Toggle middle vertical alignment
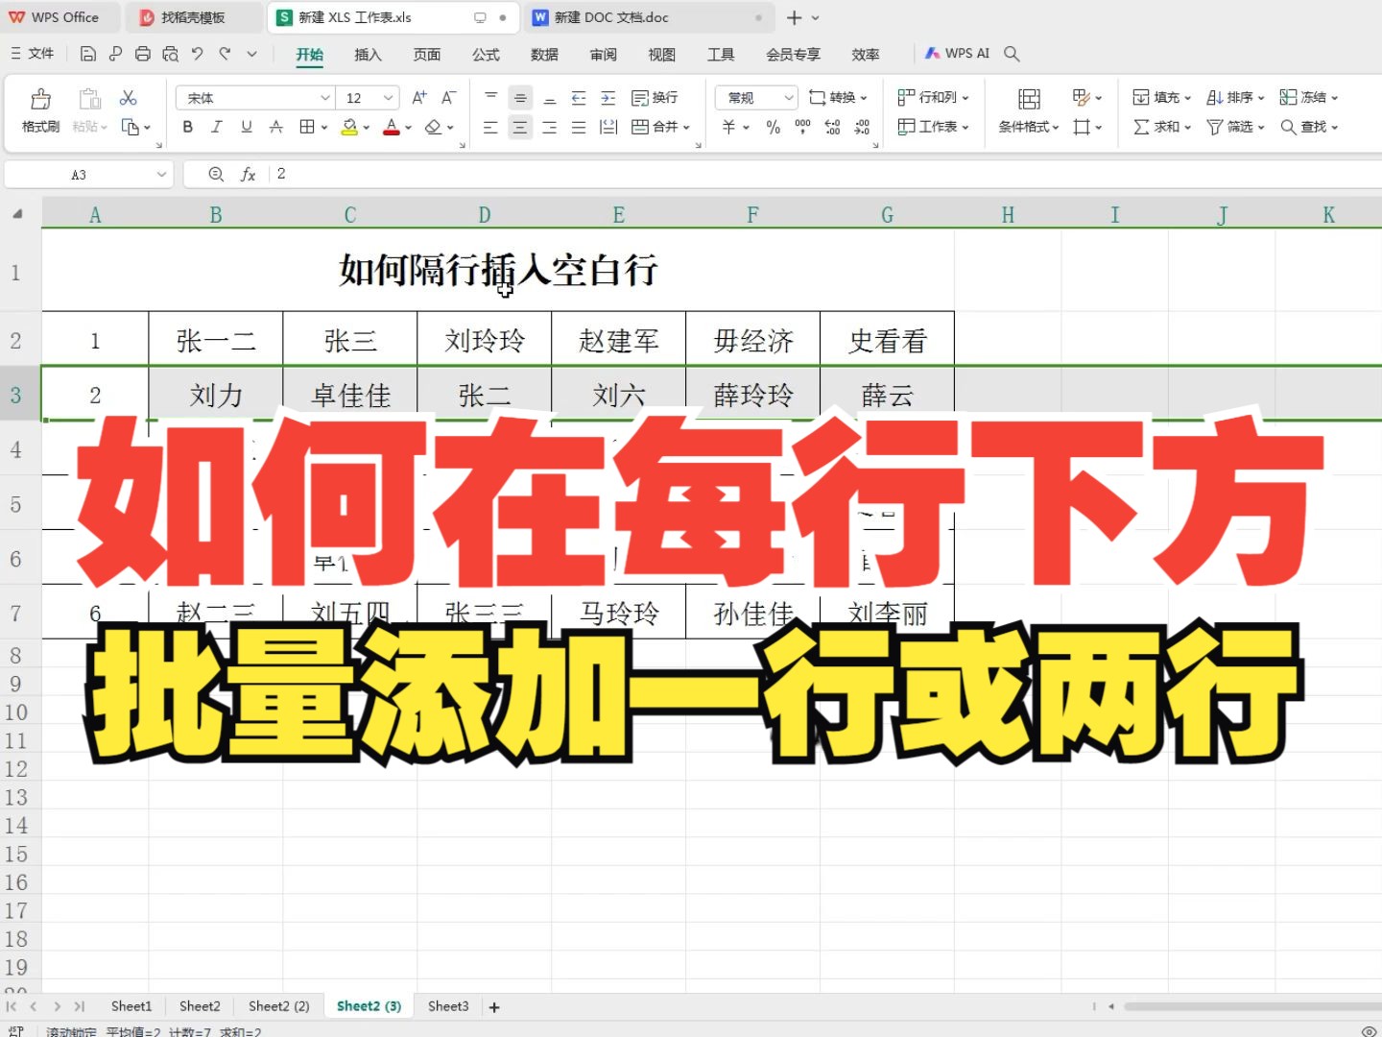The image size is (1382, 1037). coord(520,98)
